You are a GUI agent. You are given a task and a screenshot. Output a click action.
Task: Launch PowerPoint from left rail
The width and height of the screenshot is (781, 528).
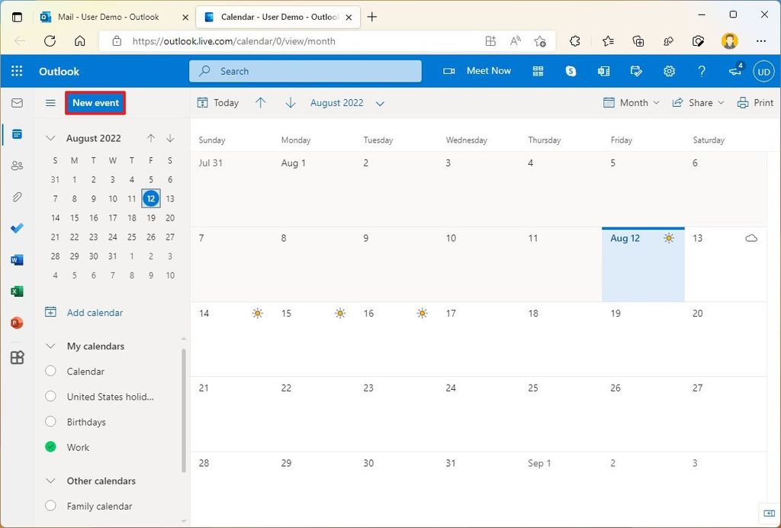point(17,323)
